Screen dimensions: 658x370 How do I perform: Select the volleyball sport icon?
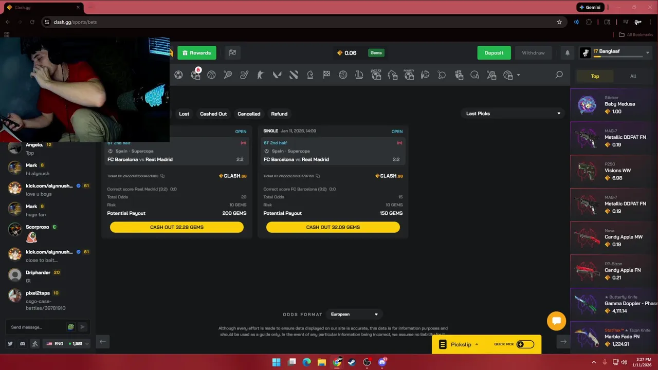(343, 75)
